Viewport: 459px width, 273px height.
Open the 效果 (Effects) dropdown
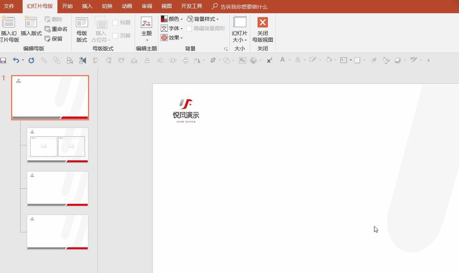tap(172, 38)
